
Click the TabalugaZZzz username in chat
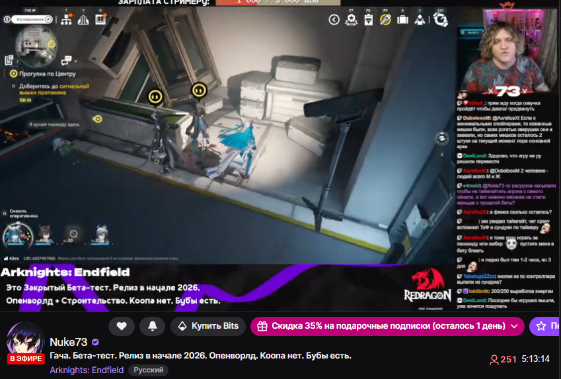(478, 276)
